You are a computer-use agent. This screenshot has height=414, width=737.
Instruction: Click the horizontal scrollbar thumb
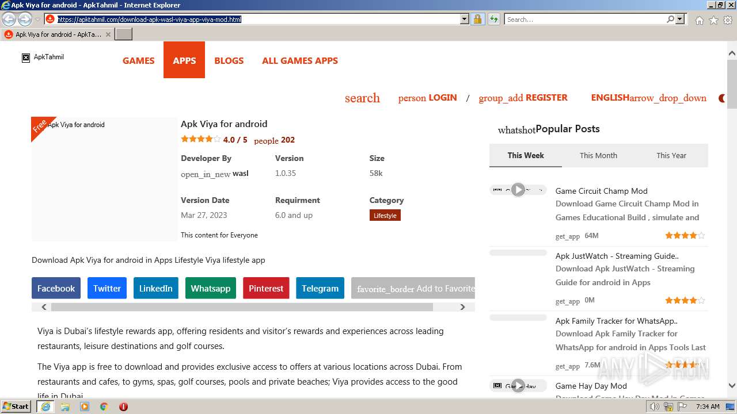click(x=242, y=307)
